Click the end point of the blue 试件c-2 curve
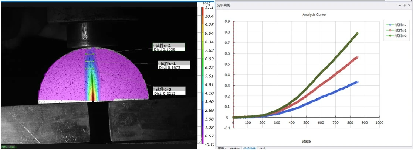Image resolution: width=413 pixels, height=150 pixels. (x=357, y=82)
